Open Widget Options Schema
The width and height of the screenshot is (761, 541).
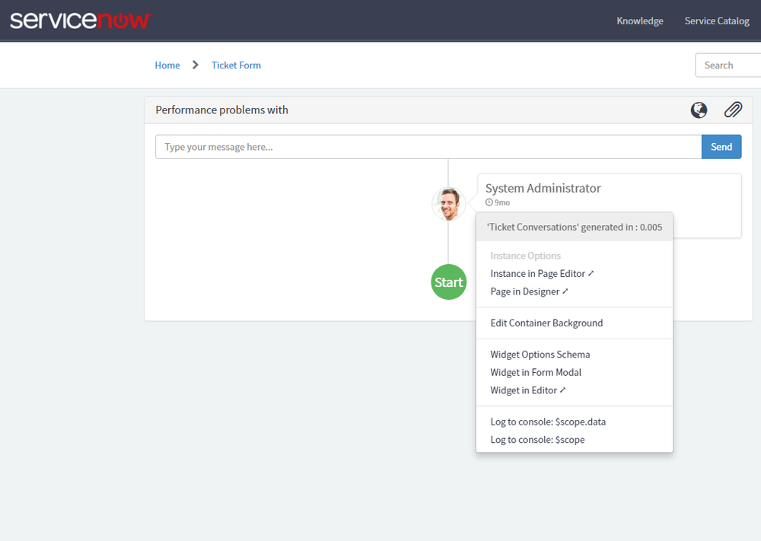(540, 354)
